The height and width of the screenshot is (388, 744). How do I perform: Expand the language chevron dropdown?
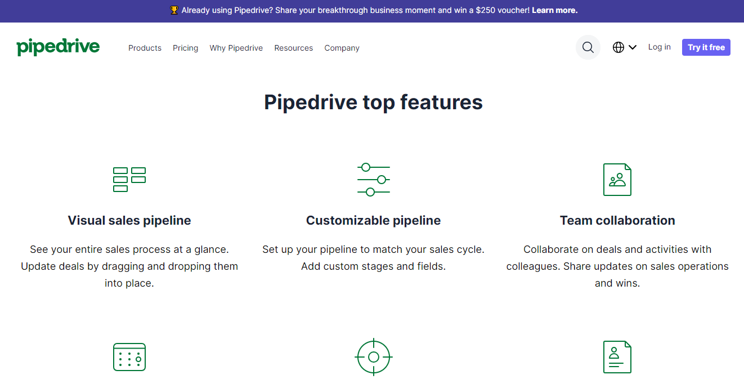coord(633,47)
